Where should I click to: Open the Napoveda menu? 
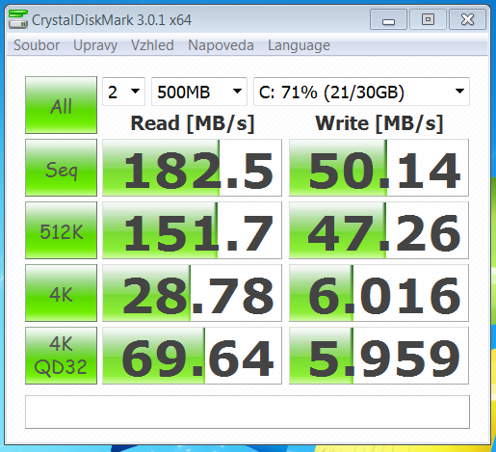(x=221, y=45)
